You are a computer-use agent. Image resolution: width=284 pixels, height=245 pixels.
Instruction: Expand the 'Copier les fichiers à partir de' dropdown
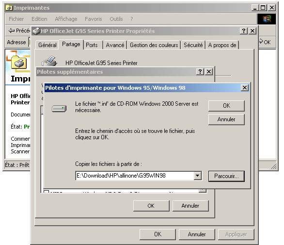click(198, 176)
